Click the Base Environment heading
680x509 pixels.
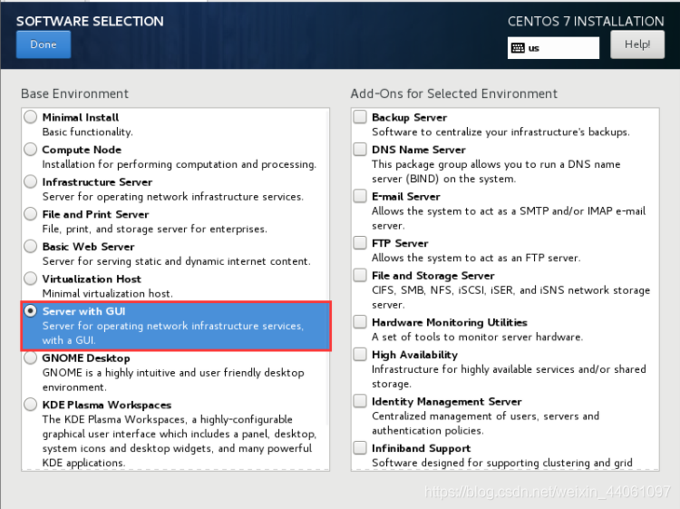74,93
